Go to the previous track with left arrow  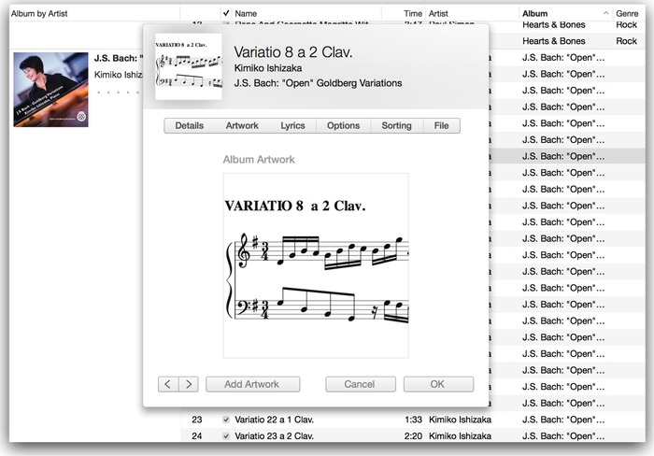coord(168,384)
